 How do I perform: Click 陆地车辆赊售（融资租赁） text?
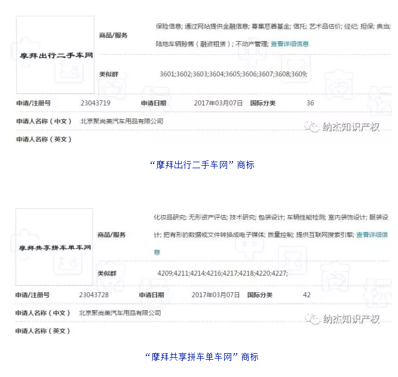tap(193, 44)
